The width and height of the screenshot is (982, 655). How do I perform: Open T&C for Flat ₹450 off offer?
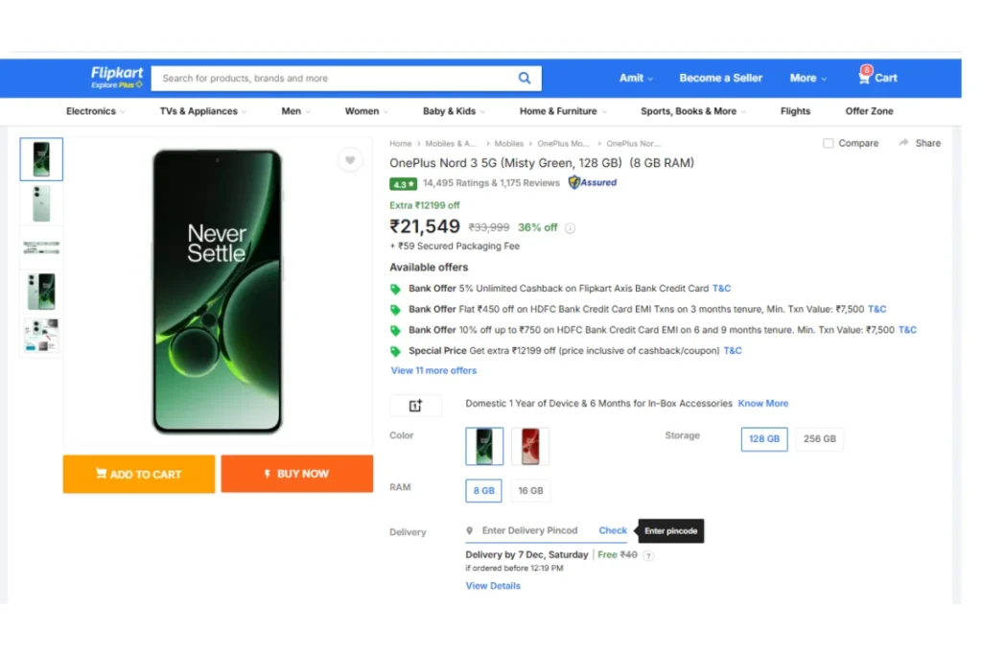coord(877,310)
